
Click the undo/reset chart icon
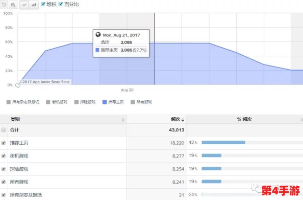pyautogui.click(x=4, y=5)
